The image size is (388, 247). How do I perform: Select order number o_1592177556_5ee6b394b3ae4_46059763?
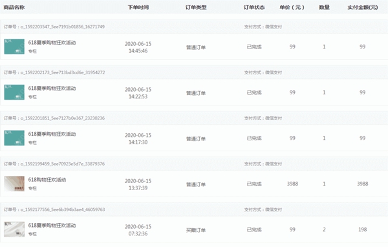coord(63,209)
